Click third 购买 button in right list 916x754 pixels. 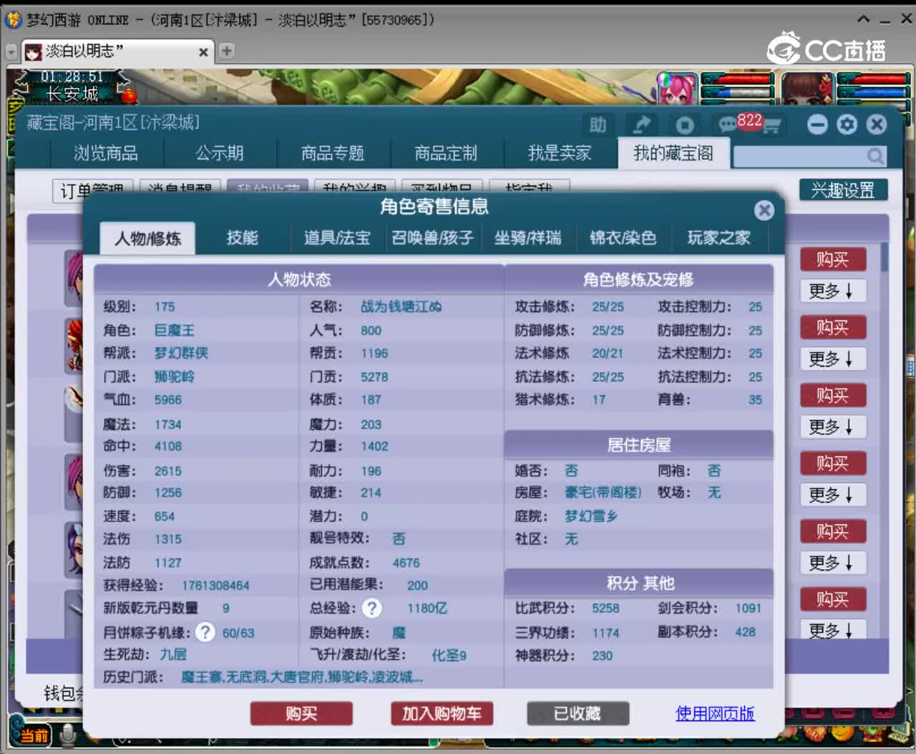tap(833, 395)
